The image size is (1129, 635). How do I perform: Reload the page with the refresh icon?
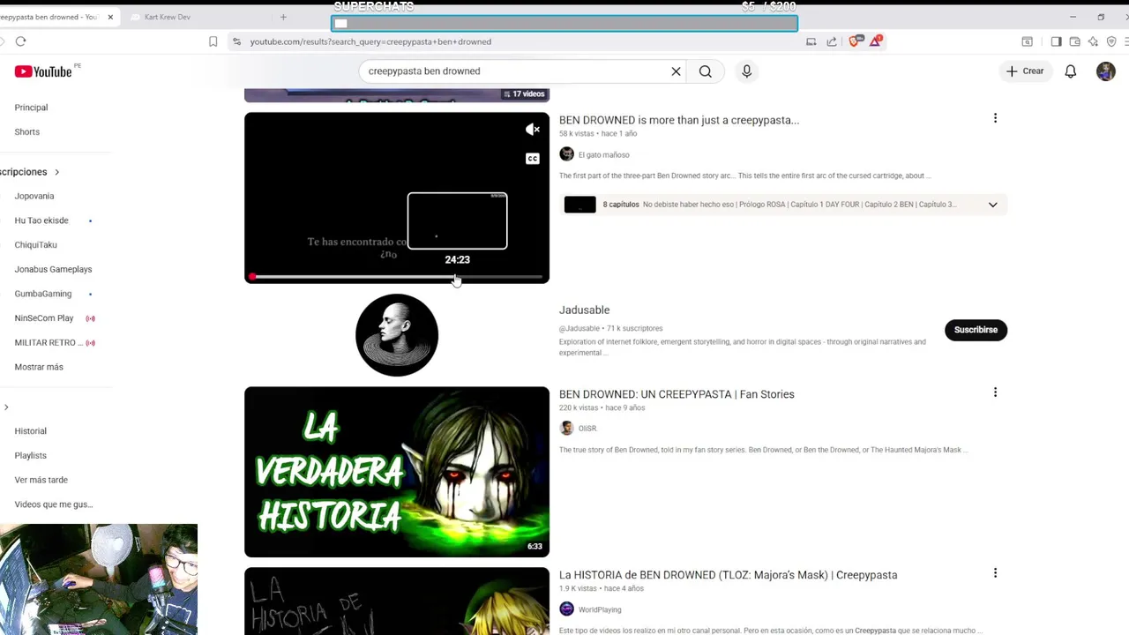pyautogui.click(x=20, y=41)
